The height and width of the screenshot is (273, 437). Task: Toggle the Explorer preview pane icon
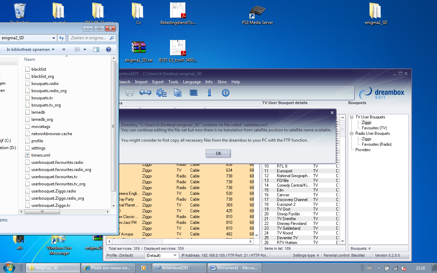tap(96, 49)
